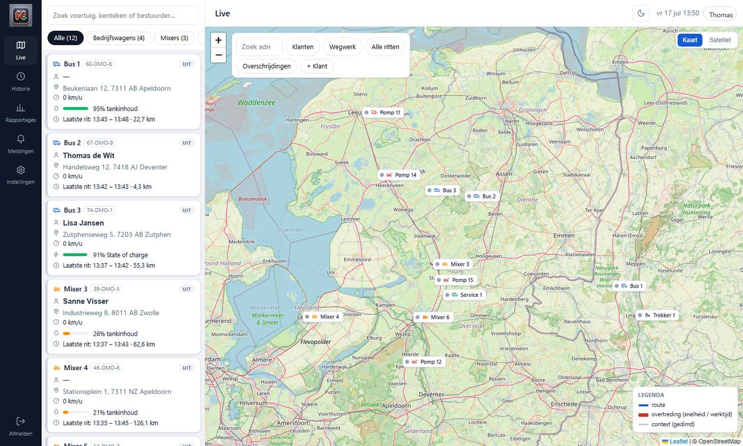
Task: Click Laatste rit 13:37 – 13:43 · 62,6 km
Action: pos(109,344)
